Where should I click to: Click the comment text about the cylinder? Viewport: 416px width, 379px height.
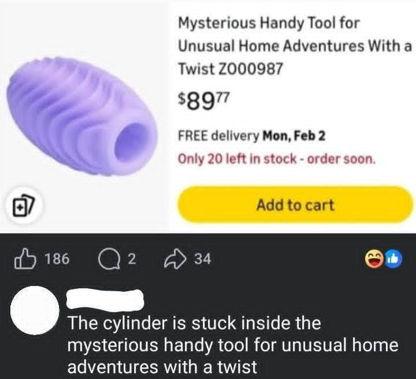(x=232, y=345)
